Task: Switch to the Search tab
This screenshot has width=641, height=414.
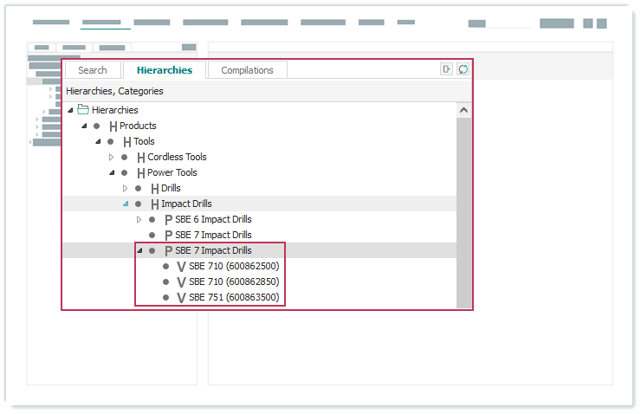Action: pyautogui.click(x=93, y=70)
